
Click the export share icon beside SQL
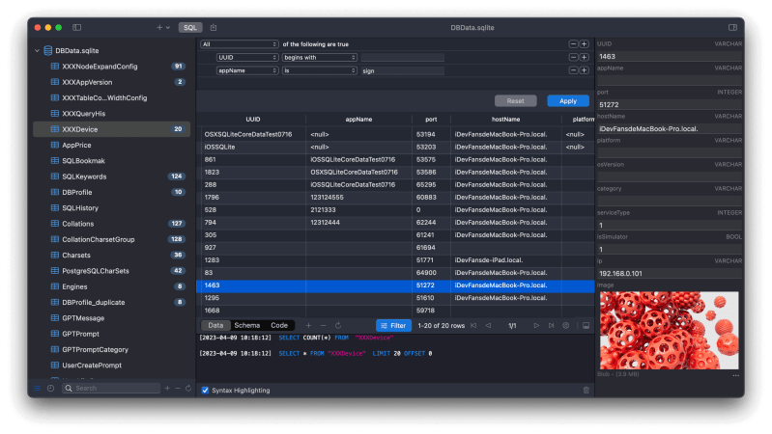[x=214, y=28]
